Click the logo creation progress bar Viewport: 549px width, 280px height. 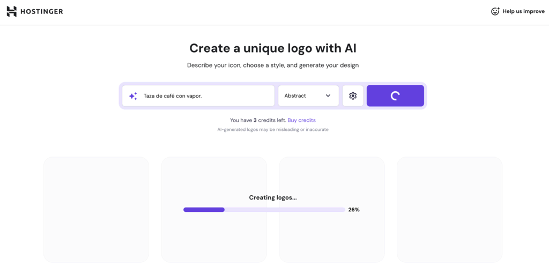pos(264,210)
